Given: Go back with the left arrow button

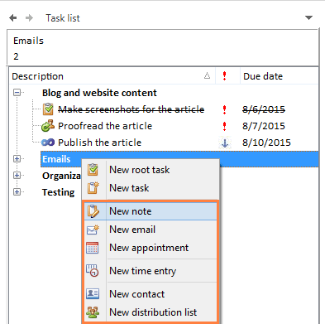Looking at the screenshot, I should coord(13,18).
